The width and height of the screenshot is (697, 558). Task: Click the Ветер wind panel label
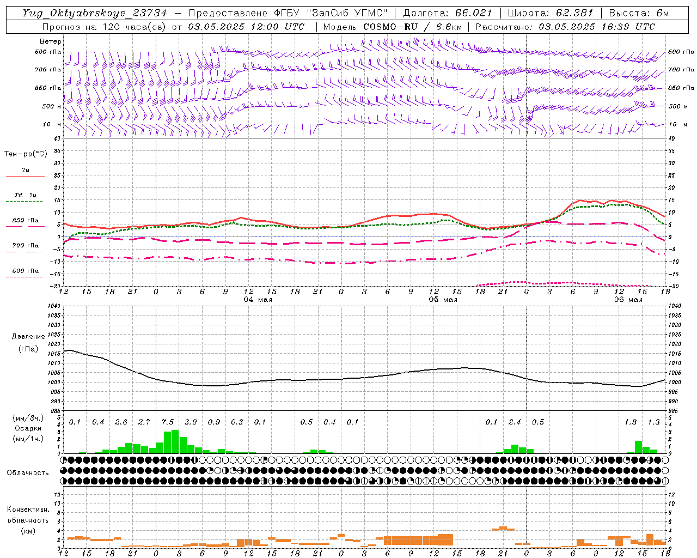(51, 41)
